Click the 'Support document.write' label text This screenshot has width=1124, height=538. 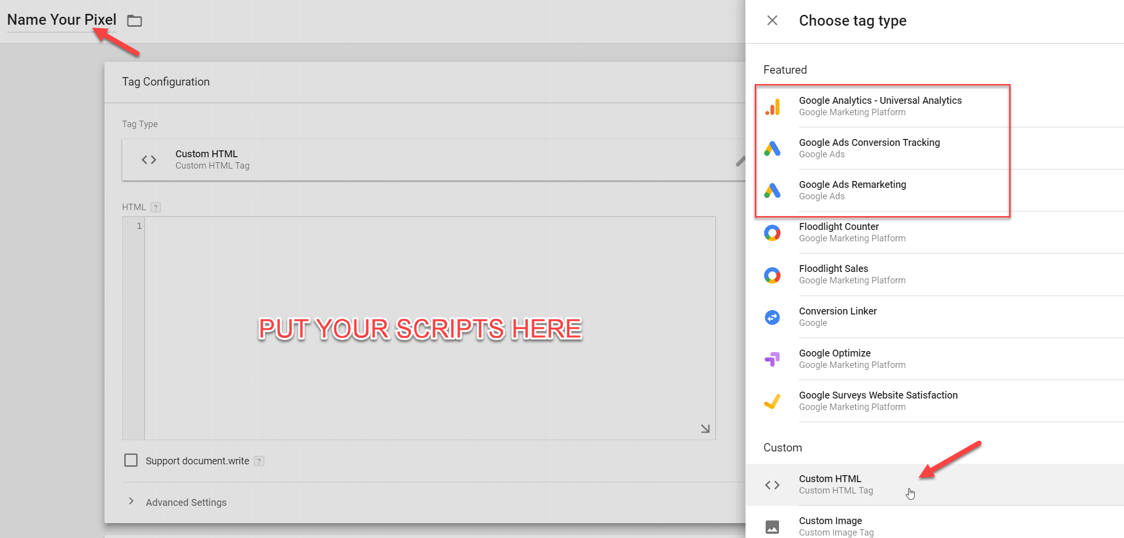[197, 461]
